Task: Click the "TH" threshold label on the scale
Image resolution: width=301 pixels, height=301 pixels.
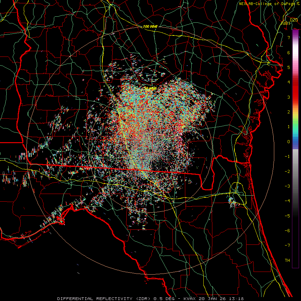Action: (x=287, y=261)
